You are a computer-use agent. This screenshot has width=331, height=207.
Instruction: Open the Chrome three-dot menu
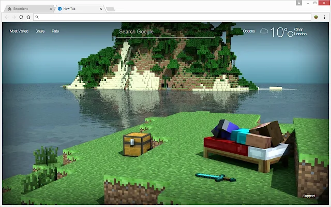324,17
